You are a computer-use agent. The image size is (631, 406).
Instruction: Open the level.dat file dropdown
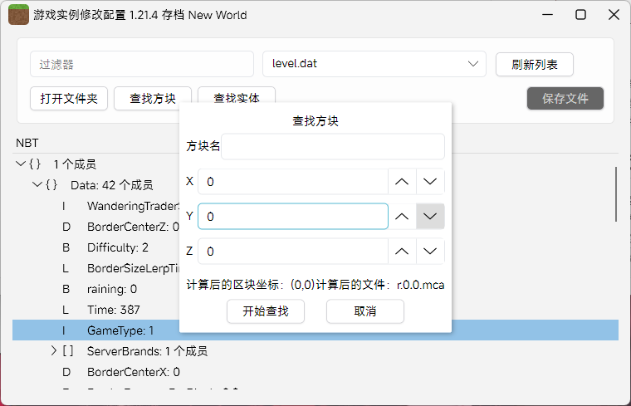tap(374, 64)
